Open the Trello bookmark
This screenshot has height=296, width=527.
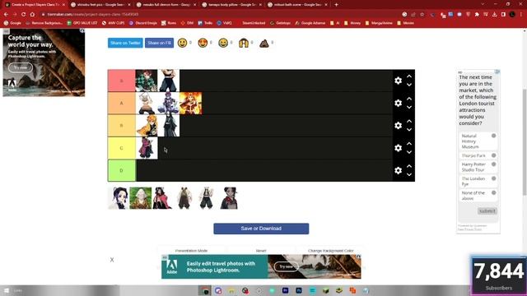click(x=205, y=23)
